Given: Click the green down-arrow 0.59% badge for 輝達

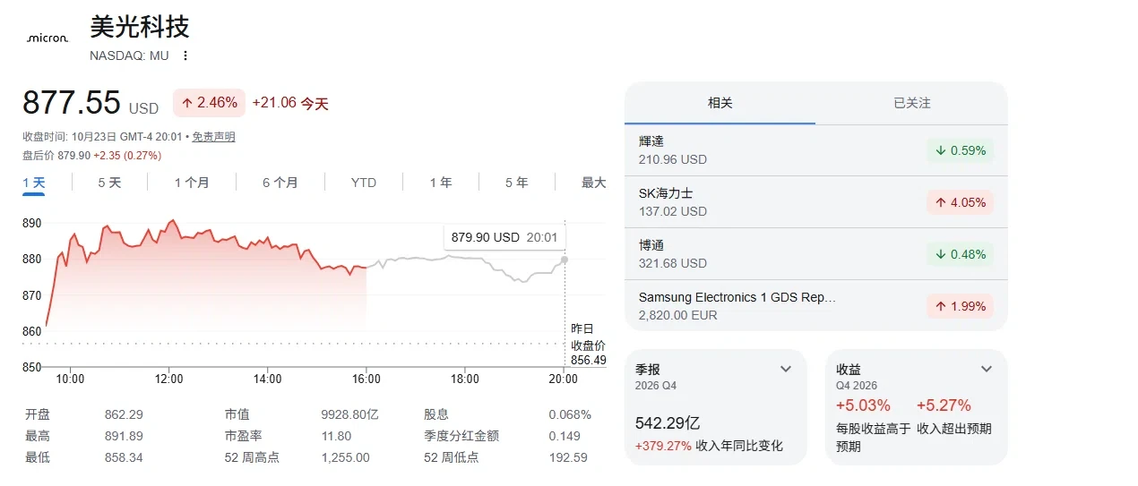Looking at the screenshot, I should (x=960, y=150).
